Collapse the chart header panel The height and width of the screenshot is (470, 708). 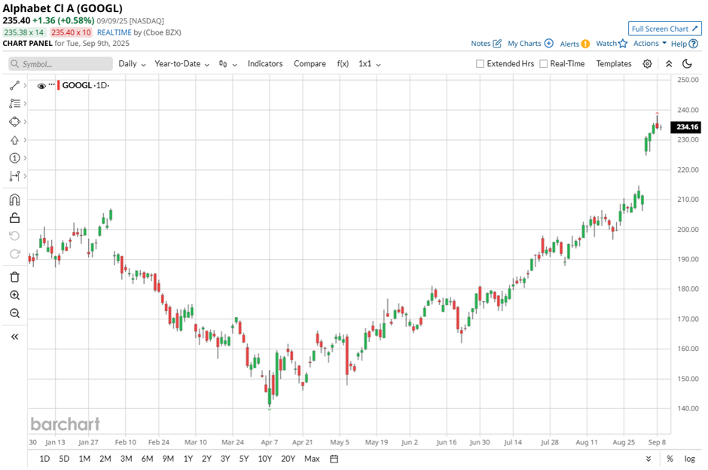[x=669, y=64]
